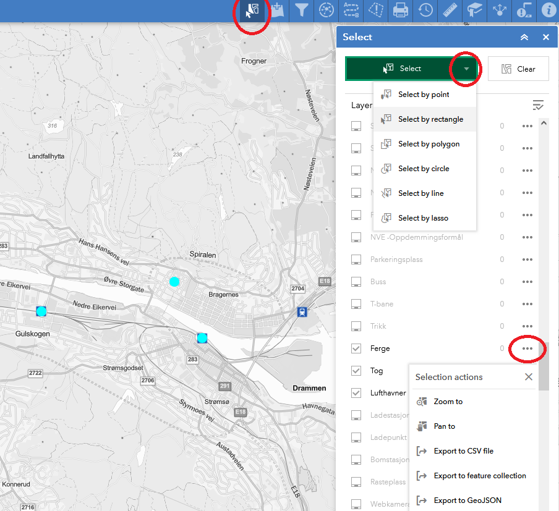Open ellipsis menu for T-bane layer

point(527,304)
